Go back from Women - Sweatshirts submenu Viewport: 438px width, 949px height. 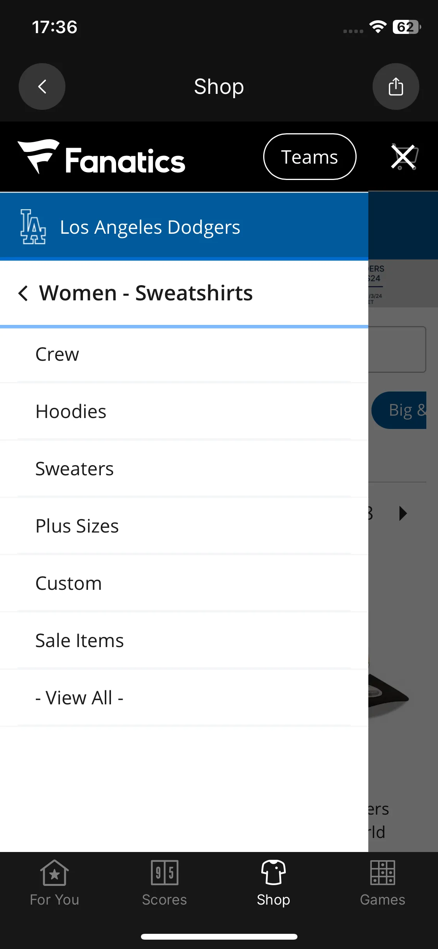pyautogui.click(x=23, y=293)
